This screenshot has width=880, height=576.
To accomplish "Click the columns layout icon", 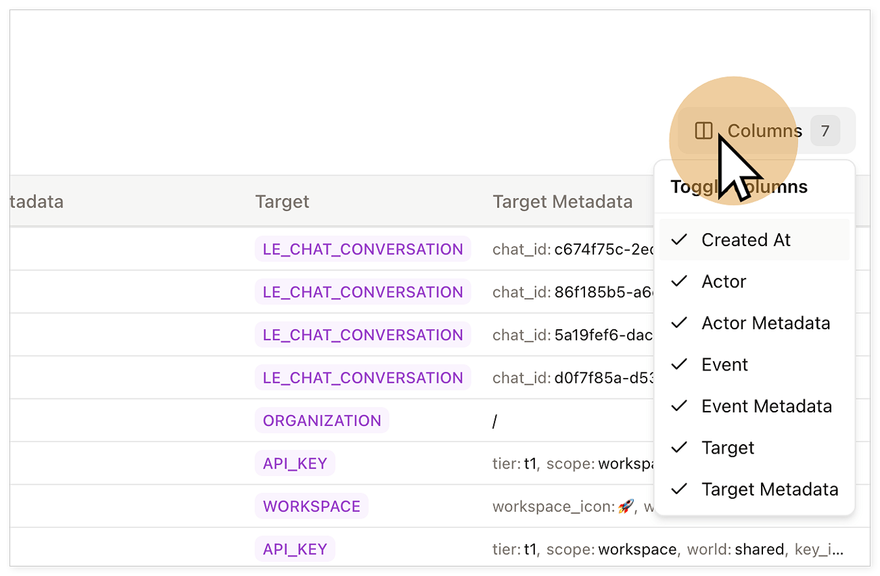I will pyautogui.click(x=704, y=130).
